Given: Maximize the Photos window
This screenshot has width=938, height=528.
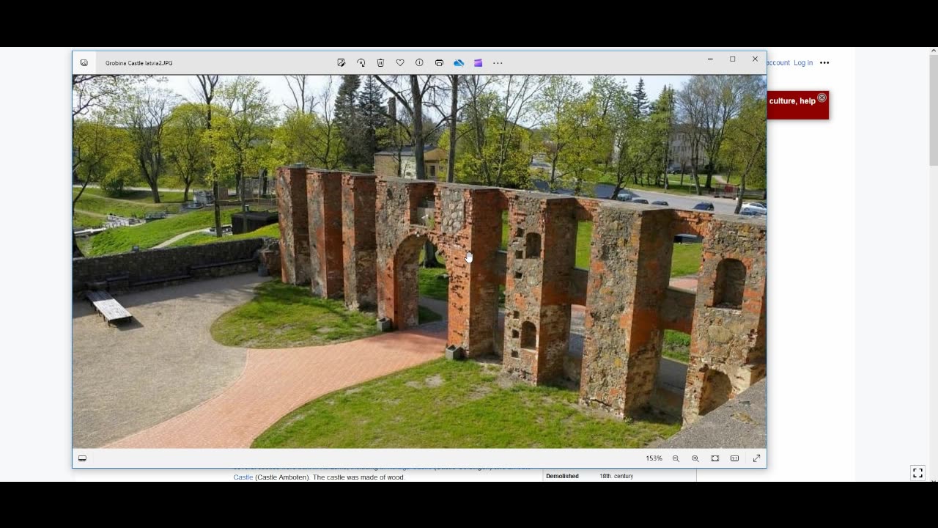Looking at the screenshot, I should [x=732, y=59].
